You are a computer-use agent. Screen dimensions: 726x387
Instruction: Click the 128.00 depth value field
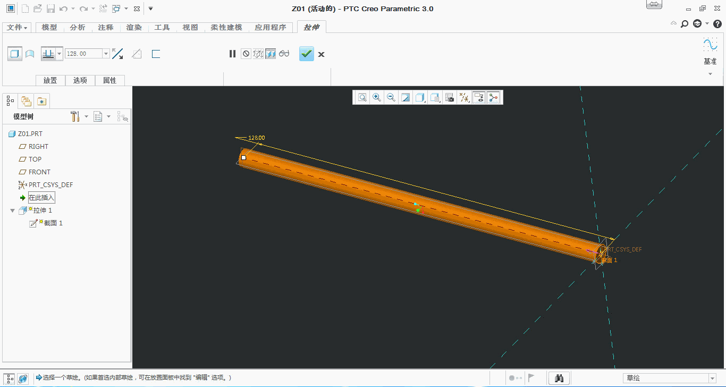point(83,54)
